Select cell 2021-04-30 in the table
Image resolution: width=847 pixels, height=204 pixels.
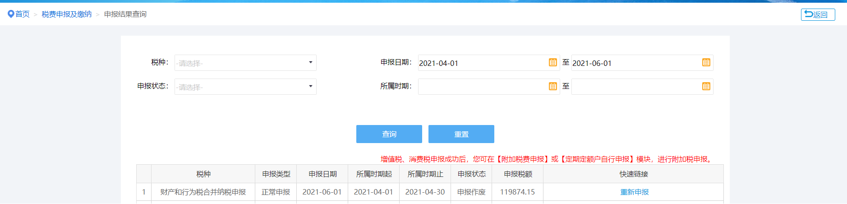(x=425, y=192)
